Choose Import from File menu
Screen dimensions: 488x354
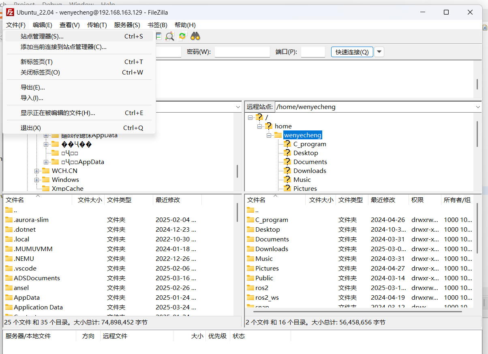[79, 98]
